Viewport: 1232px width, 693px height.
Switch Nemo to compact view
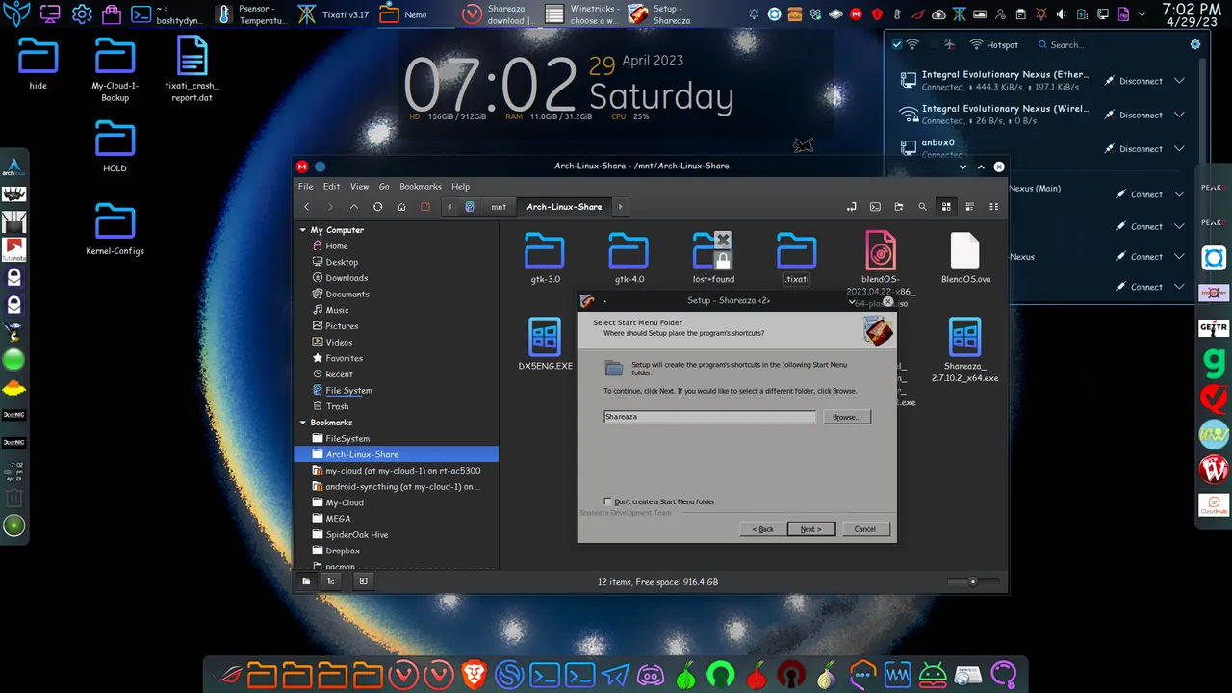point(993,207)
